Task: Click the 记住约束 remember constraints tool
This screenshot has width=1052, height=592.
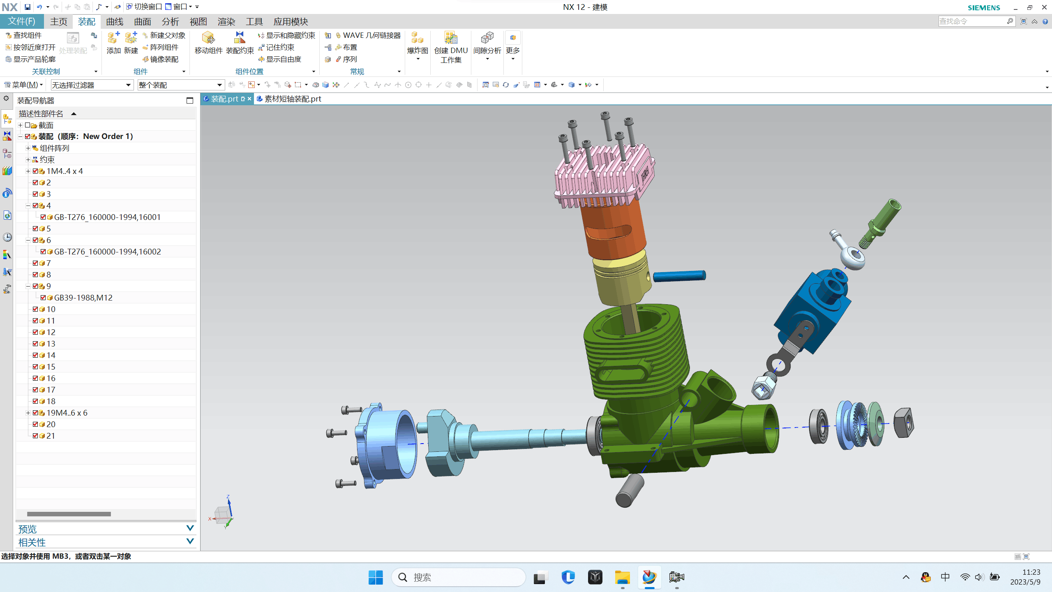Action: pyautogui.click(x=276, y=47)
